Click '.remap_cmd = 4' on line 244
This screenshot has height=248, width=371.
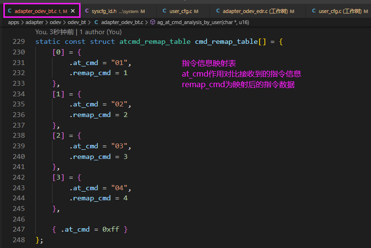click(98, 198)
